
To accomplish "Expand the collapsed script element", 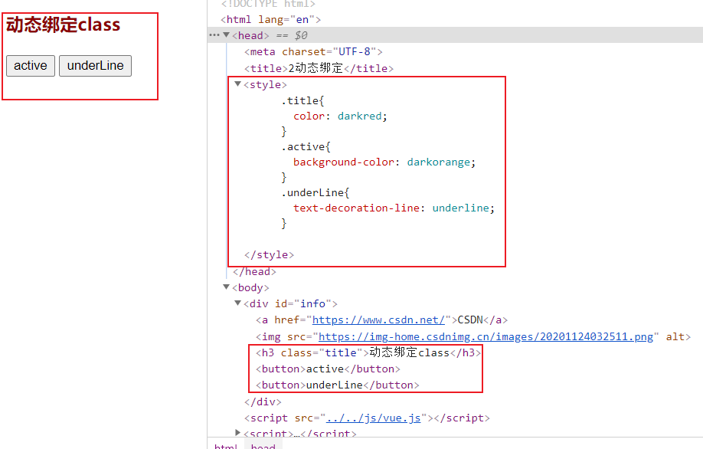I will point(238,432).
